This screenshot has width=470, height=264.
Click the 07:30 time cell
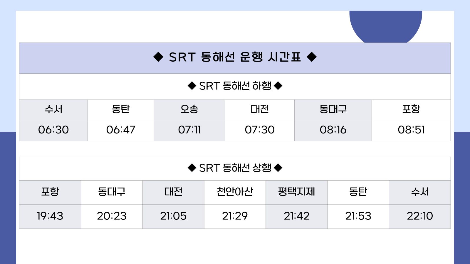point(260,130)
